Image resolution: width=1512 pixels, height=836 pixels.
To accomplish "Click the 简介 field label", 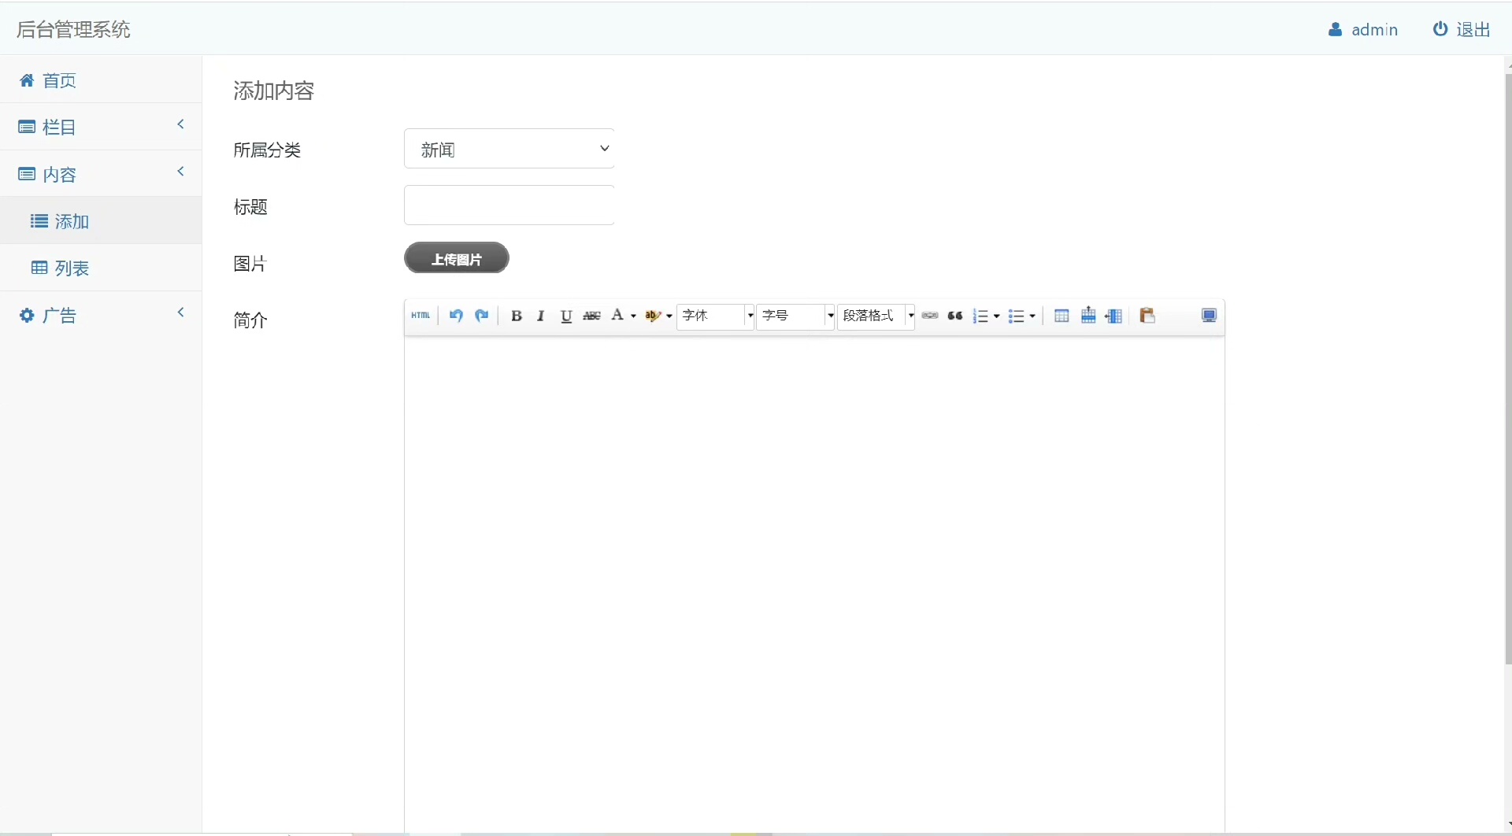I will pos(250,320).
